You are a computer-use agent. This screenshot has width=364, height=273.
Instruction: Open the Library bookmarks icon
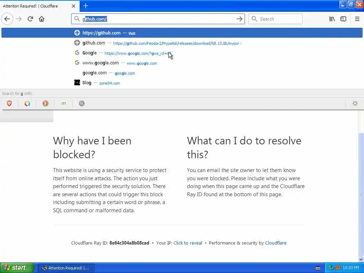pos(332,19)
